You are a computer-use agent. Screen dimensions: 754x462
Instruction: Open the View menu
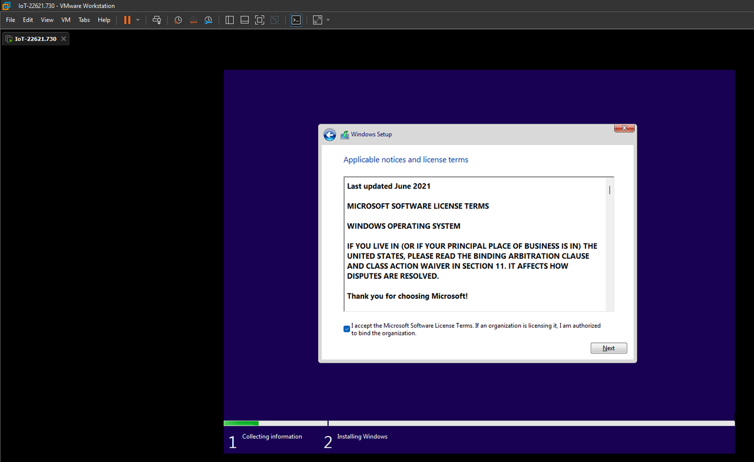pos(47,20)
